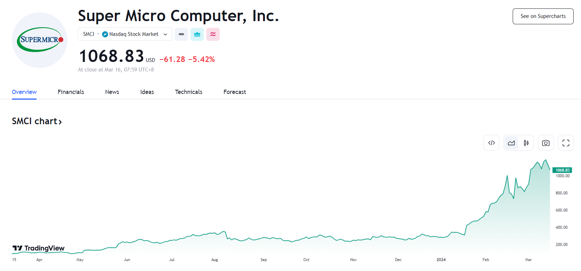Switch to the Financials tab

tap(71, 92)
